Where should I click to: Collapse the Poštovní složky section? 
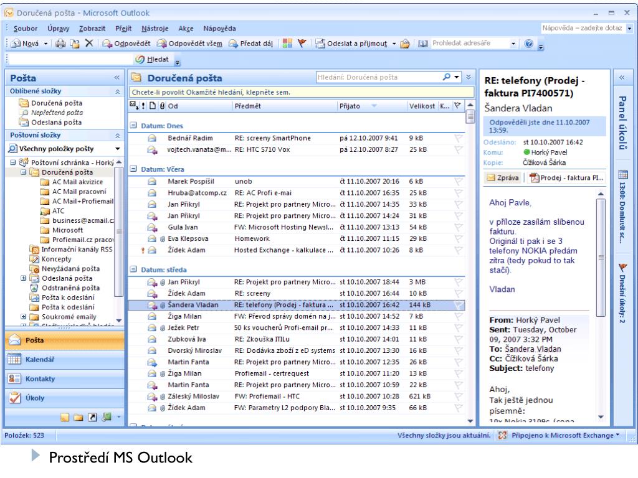[x=118, y=135]
